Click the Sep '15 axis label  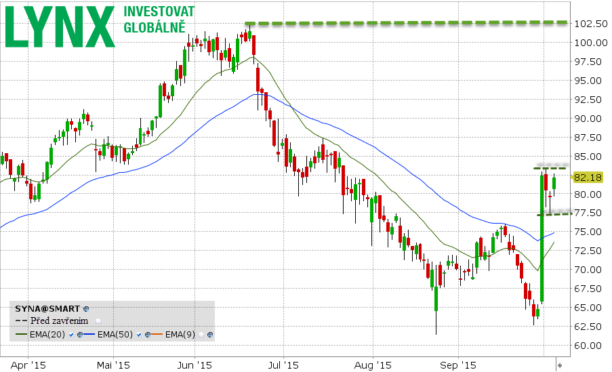[x=458, y=365]
